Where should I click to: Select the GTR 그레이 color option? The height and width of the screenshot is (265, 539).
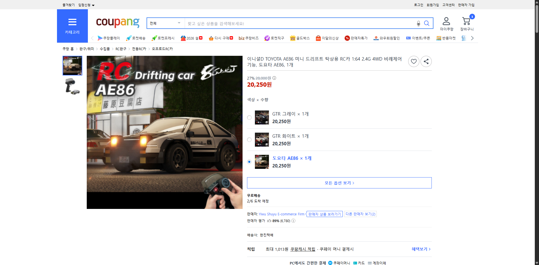[249, 117]
